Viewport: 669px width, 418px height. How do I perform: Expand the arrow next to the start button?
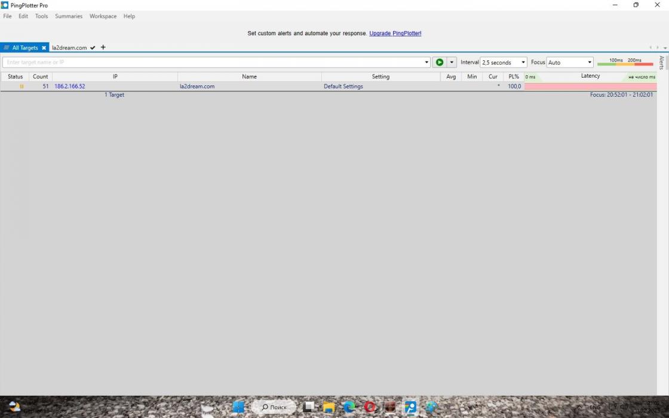[452, 62]
